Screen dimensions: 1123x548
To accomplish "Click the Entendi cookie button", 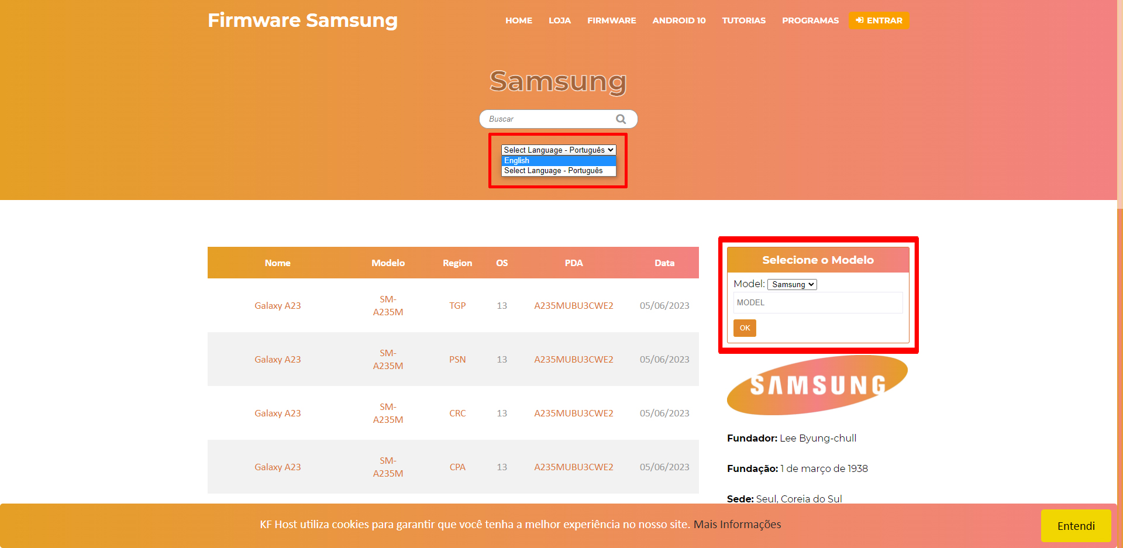I will tap(1076, 526).
